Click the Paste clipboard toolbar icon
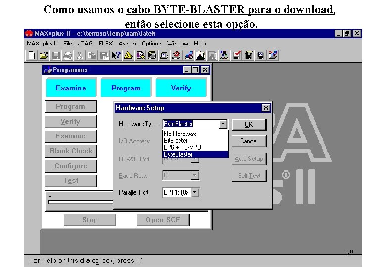The width and height of the screenshot is (386, 267). pyautogui.click(x=103, y=55)
